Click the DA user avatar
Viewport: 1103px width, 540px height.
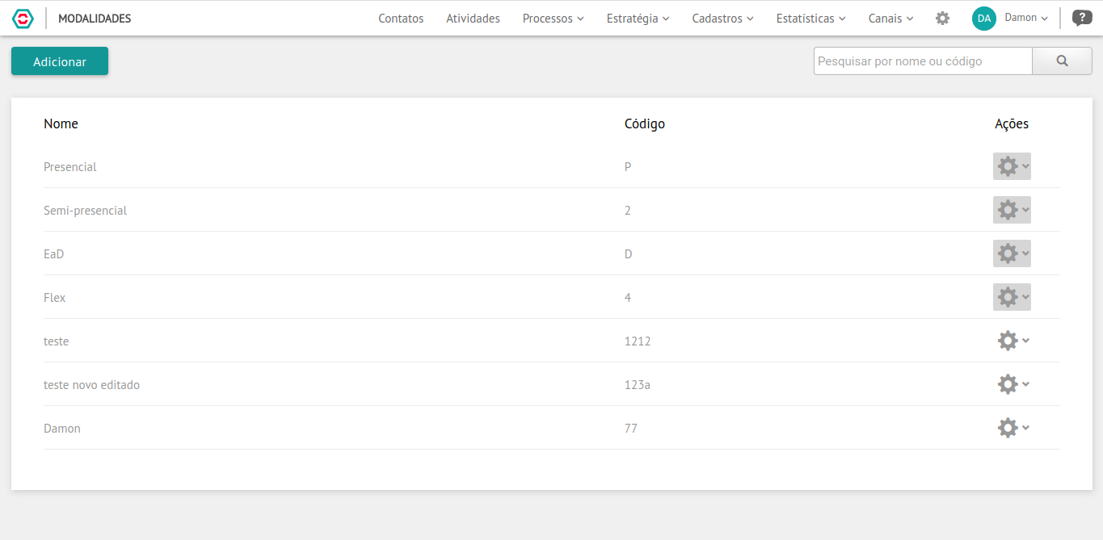click(x=983, y=18)
